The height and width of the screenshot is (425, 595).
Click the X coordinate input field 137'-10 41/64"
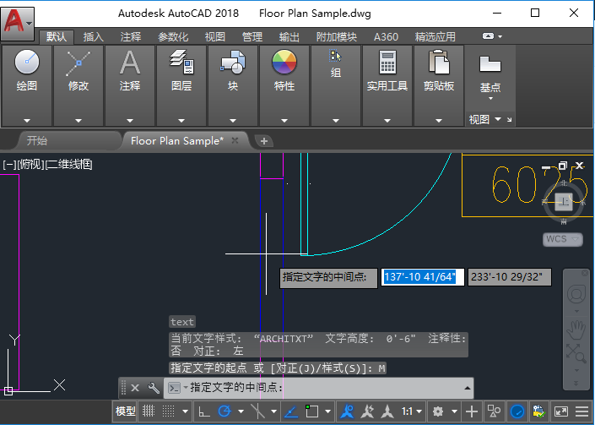click(x=422, y=277)
